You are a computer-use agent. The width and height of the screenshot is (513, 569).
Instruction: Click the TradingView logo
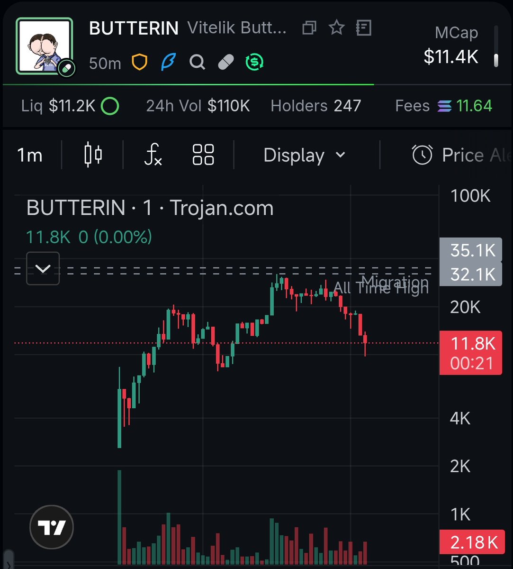pyautogui.click(x=52, y=527)
